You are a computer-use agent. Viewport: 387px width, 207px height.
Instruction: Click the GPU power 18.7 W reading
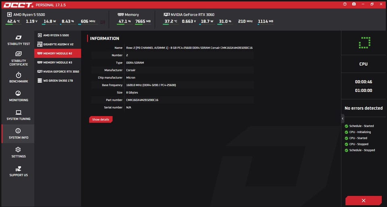(x=207, y=21)
